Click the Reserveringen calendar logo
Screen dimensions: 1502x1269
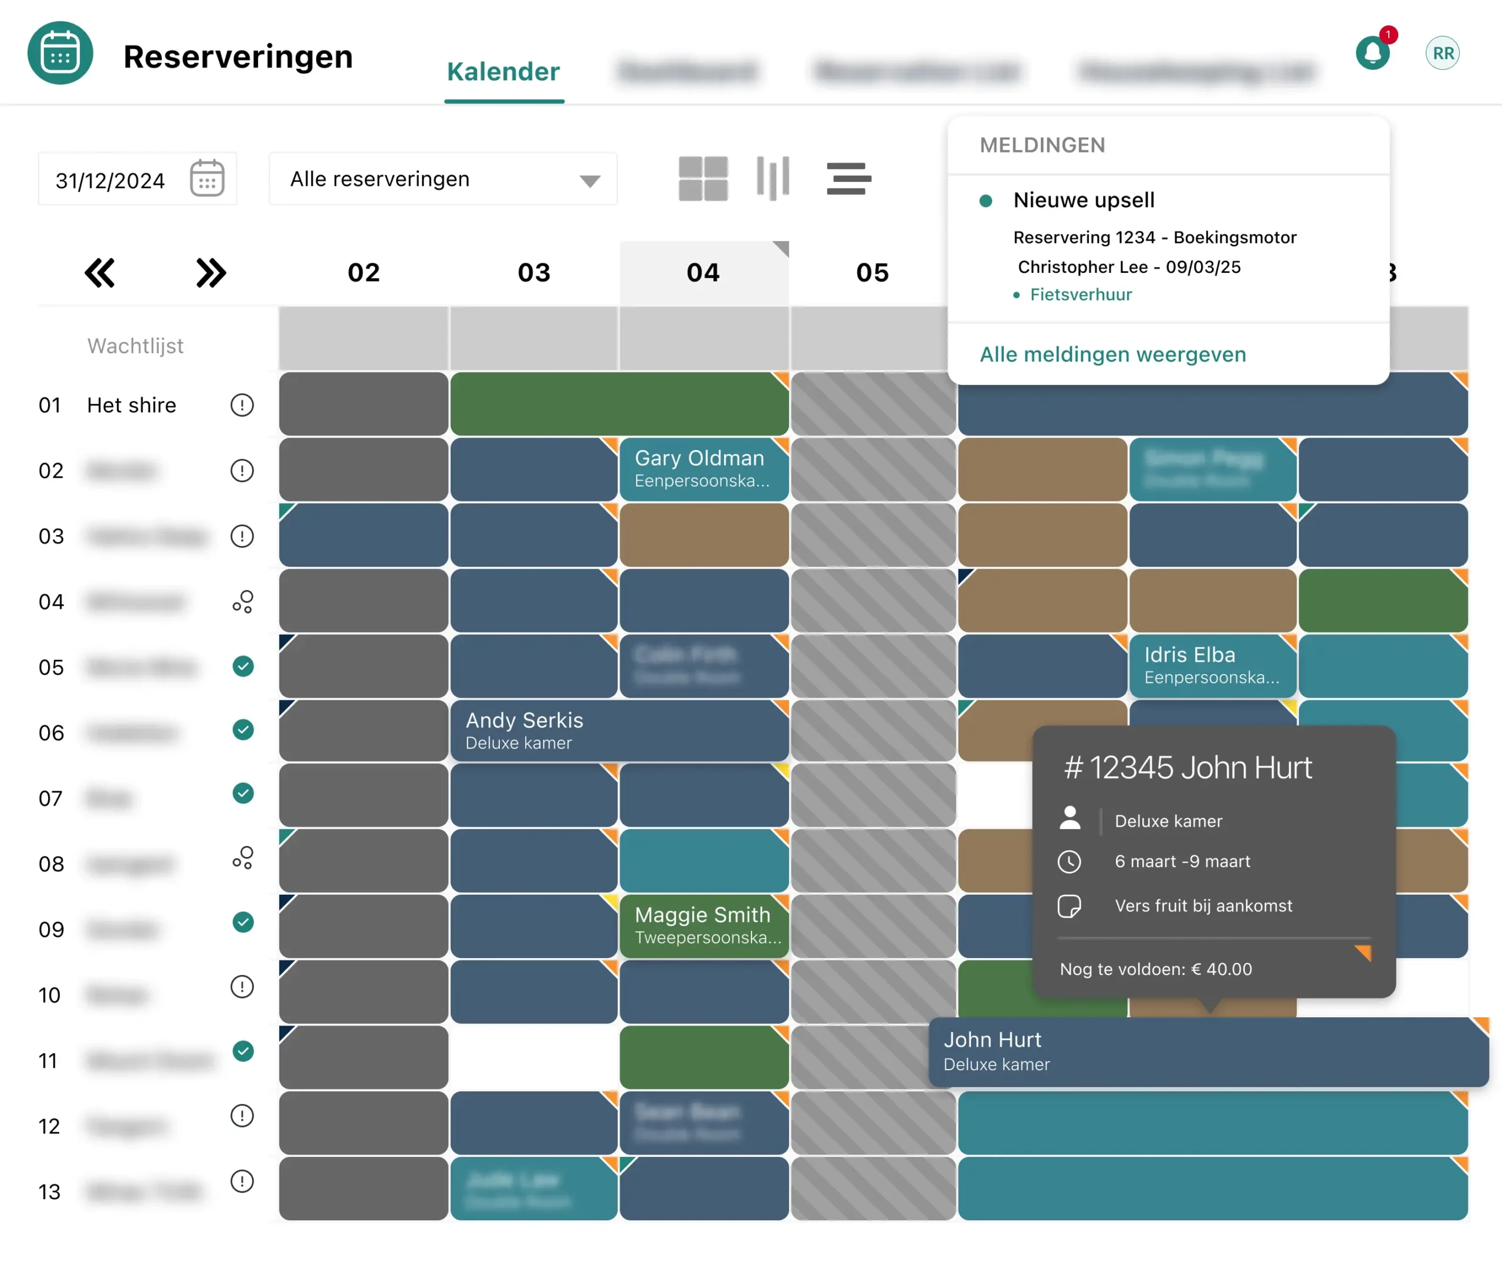pyautogui.click(x=60, y=52)
